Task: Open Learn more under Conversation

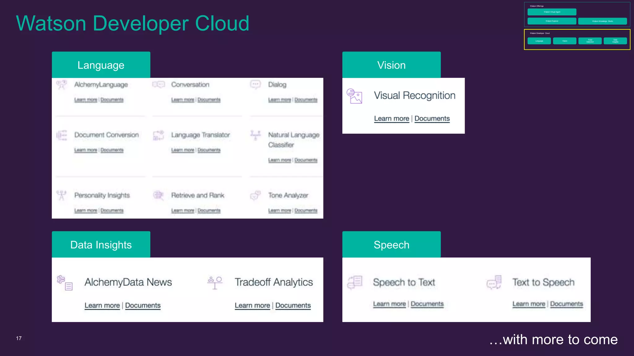Action: click(x=183, y=100)
